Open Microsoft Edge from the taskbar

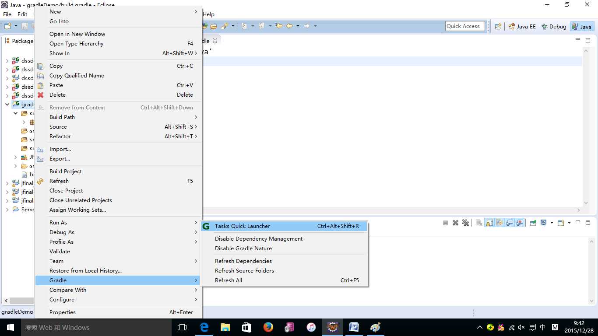(204, 327)
